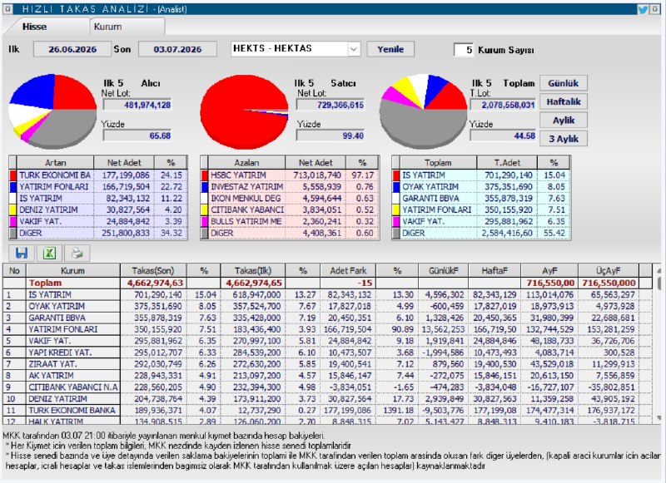Viewport: 666px width, 483px height.
Task: Select the Günlük period button
Action: (564, 83)
